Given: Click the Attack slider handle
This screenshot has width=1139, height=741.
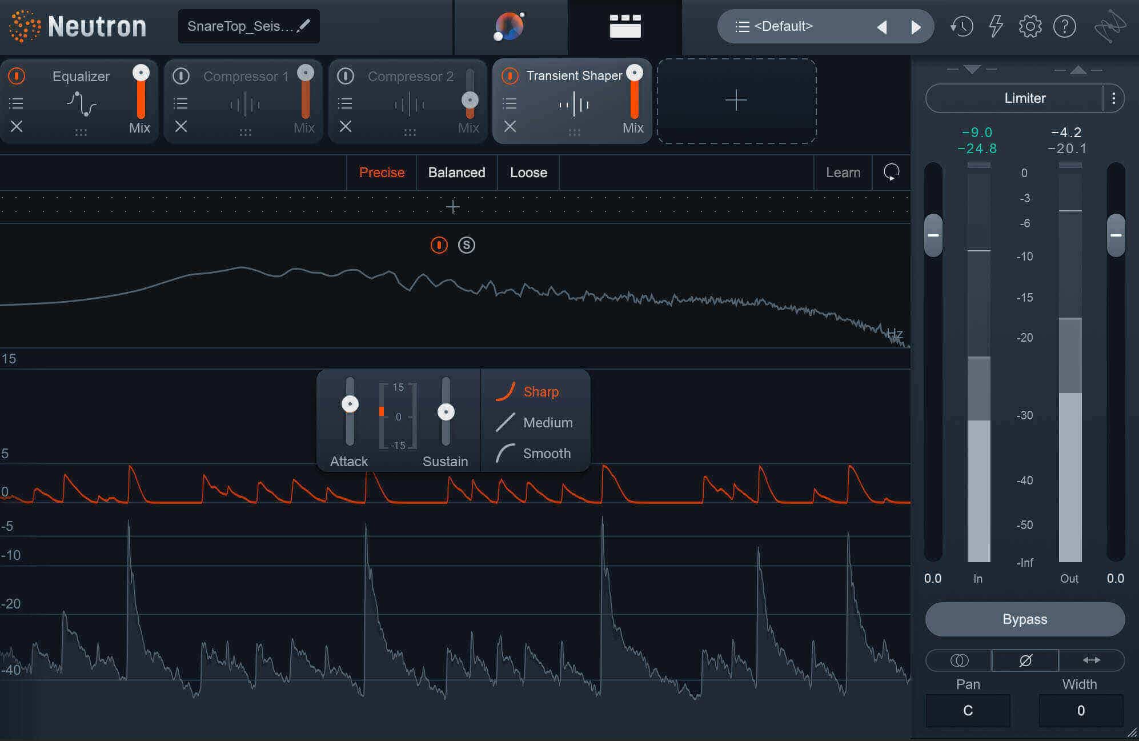Looking at the screenshot, I should click(350, 404).
